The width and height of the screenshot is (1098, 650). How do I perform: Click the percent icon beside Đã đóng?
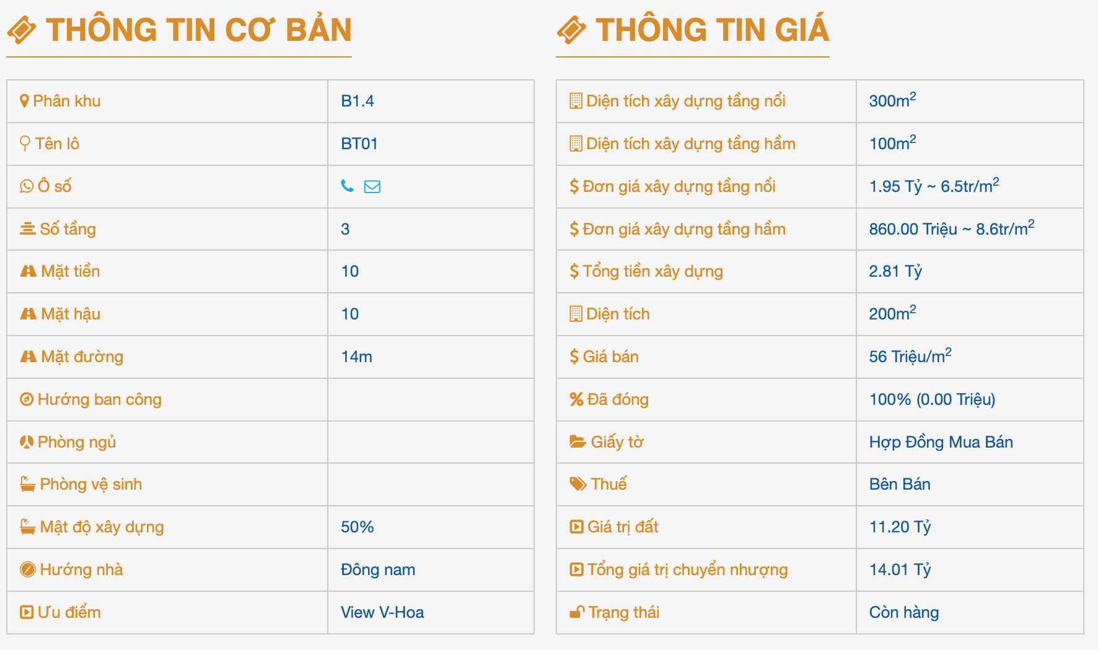(x=576, y=399)
